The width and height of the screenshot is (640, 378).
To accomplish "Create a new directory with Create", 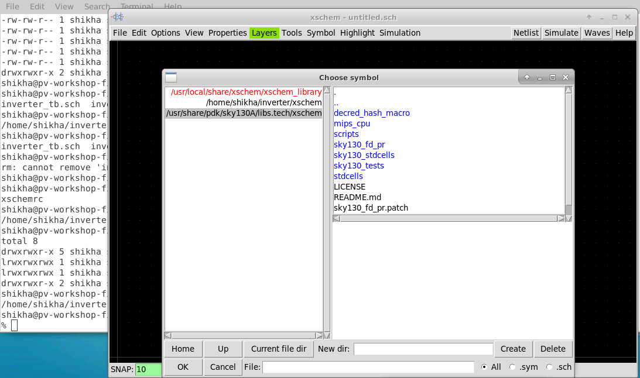I will (513, 349).
